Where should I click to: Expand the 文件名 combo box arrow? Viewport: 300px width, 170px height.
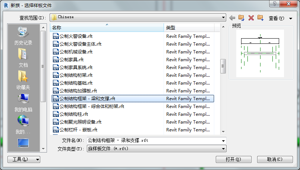[x=223, y=141]
